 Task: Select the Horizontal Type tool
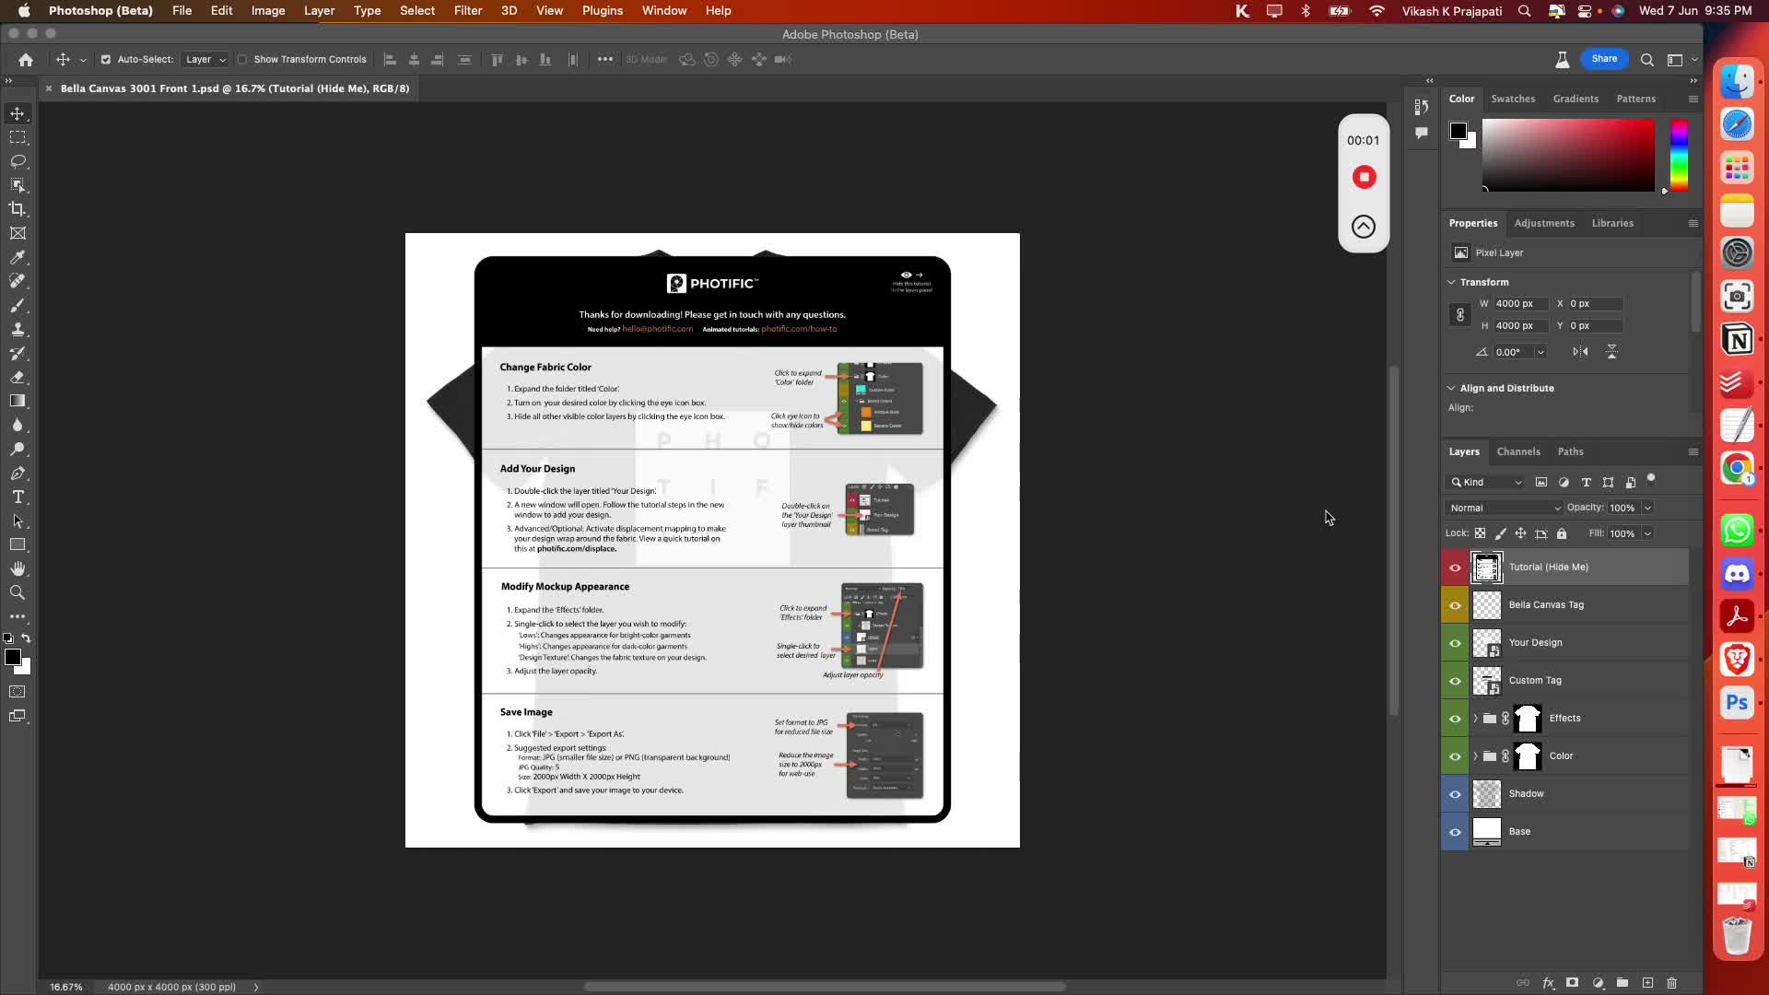tap(18, 497)
